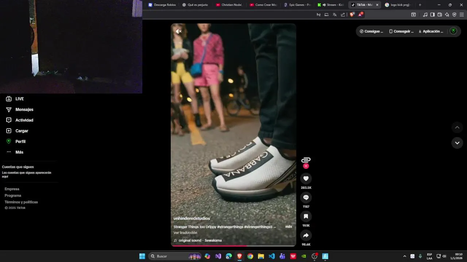Open Visual Studio from the taskbar
Viewport: 467px width, 262px height.
[x=218, y=256]
